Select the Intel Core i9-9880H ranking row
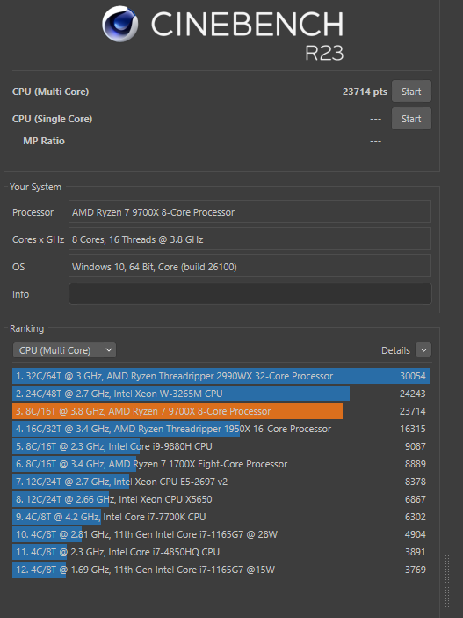 [221, 446]
